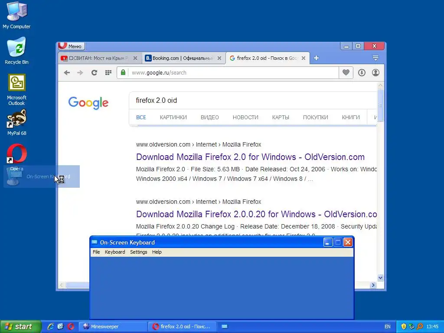Image resolution: width=444 pixels, height=333 pixels.
Task: Click the security shield tray icon
Action: 404,326
